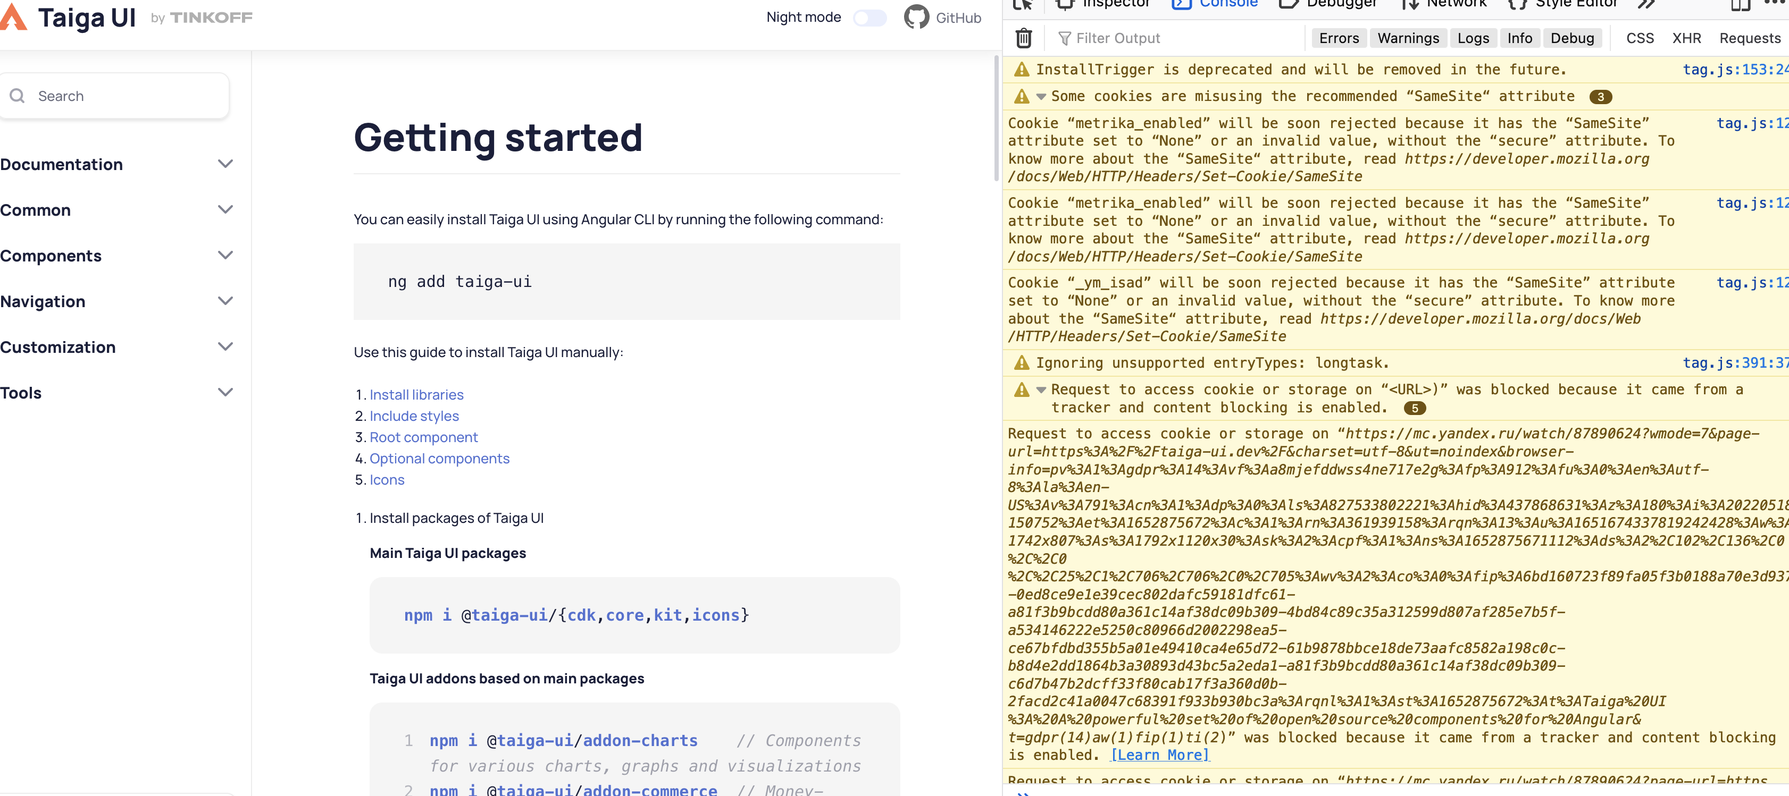
Task: Activate the element picker icon in DevTools
Action: (1023, 4)
